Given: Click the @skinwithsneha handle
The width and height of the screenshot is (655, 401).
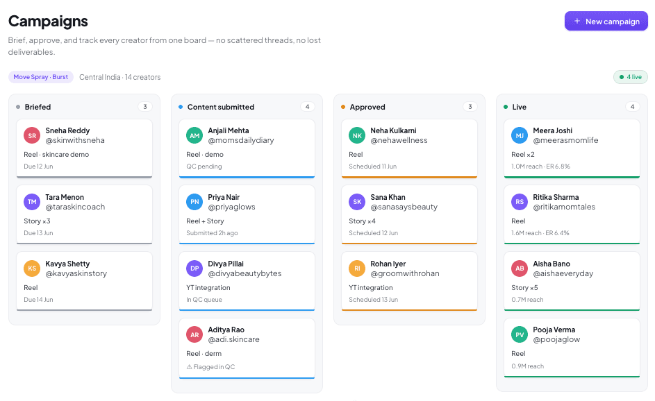Looking at the screenshot, I should pyautogui.click(x=75, y=140).
